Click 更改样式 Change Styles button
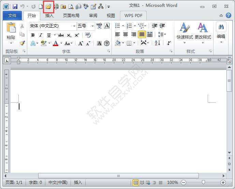 click(x=203, y=33)
